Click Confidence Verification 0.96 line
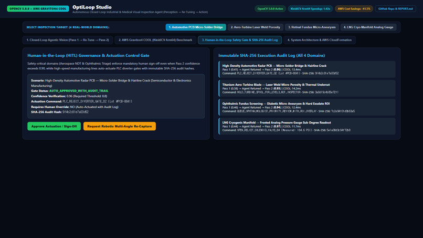Viewport: 423px width, 238px height. (69, 96)
